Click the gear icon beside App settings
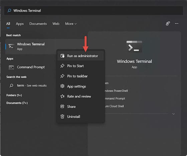This screenshot has width=187, height=156. (x=62, y=86)
